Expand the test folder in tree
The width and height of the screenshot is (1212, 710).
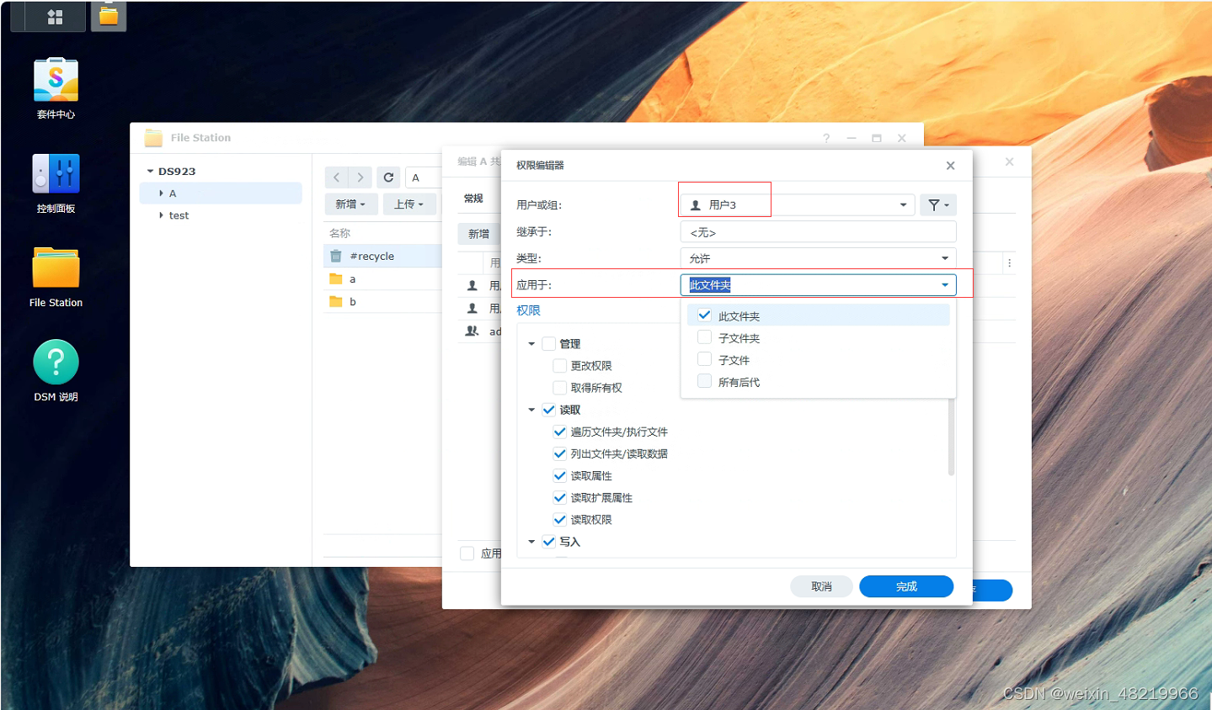[161, 215]
